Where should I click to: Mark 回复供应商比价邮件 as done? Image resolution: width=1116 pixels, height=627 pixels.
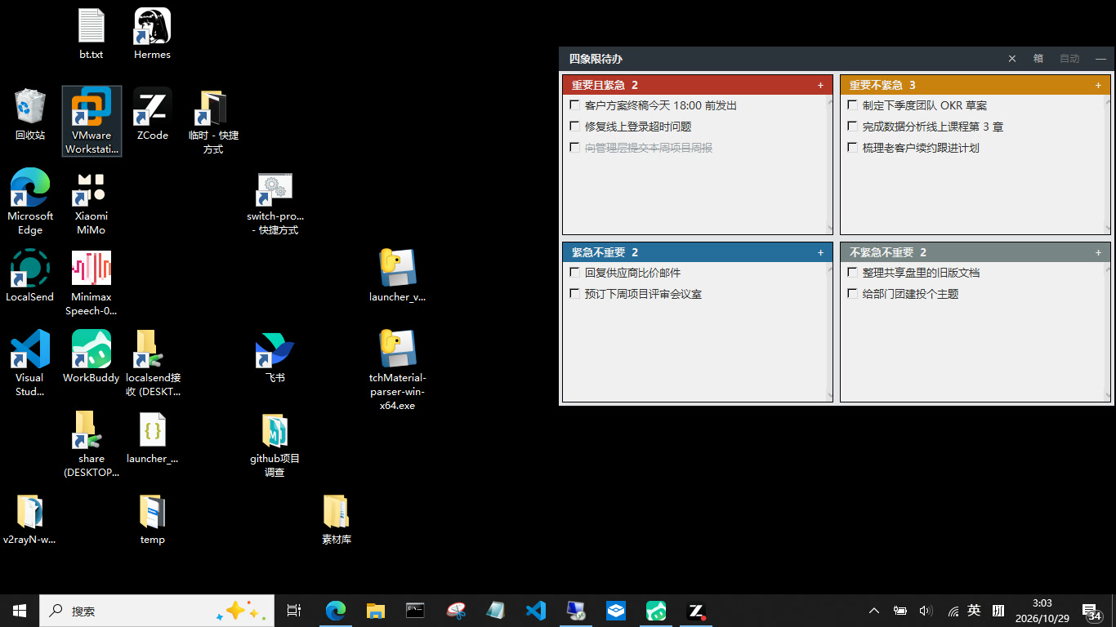click(x=575, y=273)
